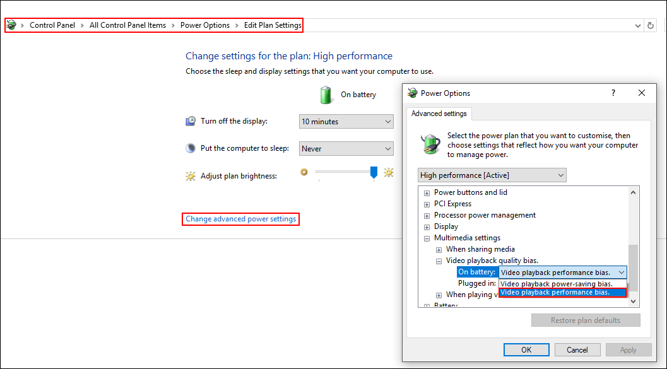
Task: Click the refresh icon beside address bar
Action: (651, 25)
